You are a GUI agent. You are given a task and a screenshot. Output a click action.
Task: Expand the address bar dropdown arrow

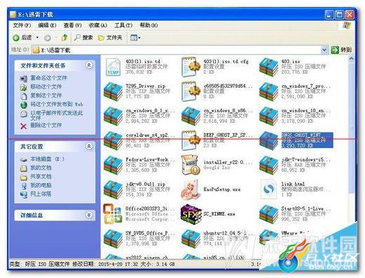click(x=324, y=50)
